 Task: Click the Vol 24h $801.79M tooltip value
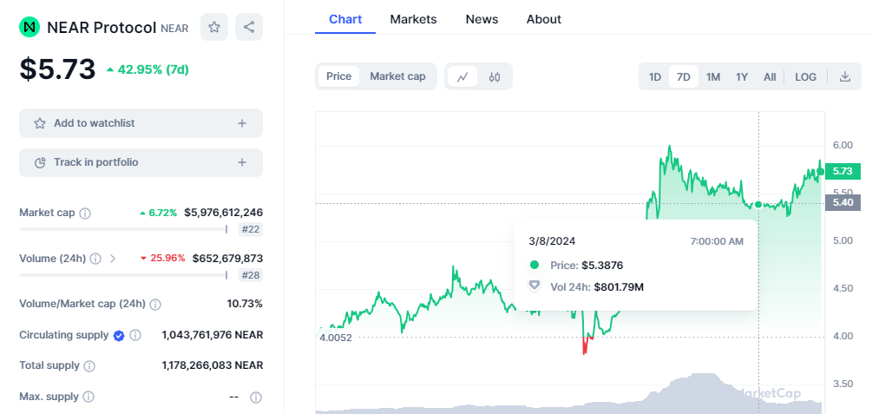[x=619, y=287]
